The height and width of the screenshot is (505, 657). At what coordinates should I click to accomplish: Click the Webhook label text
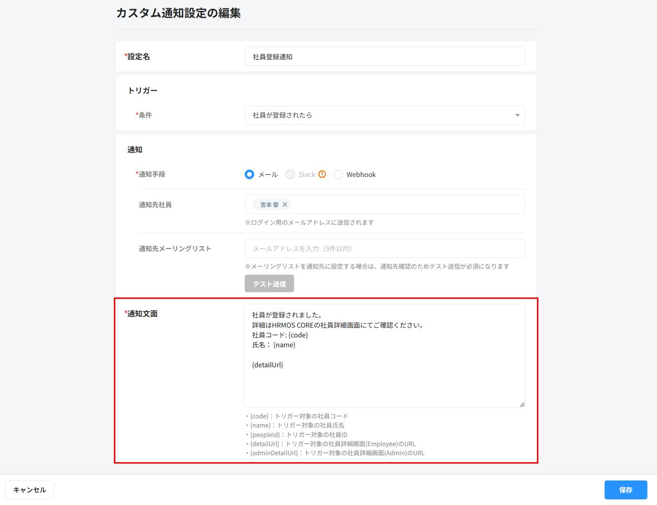pos(361,175)
